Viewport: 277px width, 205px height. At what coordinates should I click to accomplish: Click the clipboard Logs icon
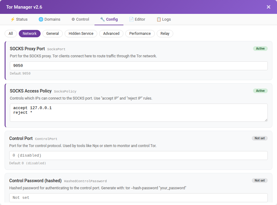tap(159, 19)
